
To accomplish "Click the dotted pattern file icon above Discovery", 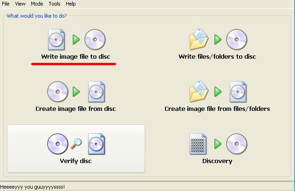I will coord(198,144).
